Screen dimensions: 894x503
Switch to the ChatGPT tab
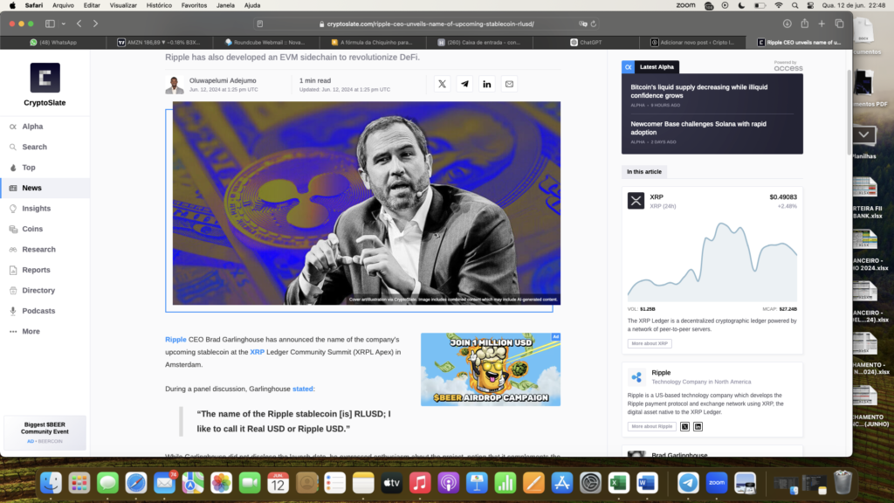coord(586,42)
